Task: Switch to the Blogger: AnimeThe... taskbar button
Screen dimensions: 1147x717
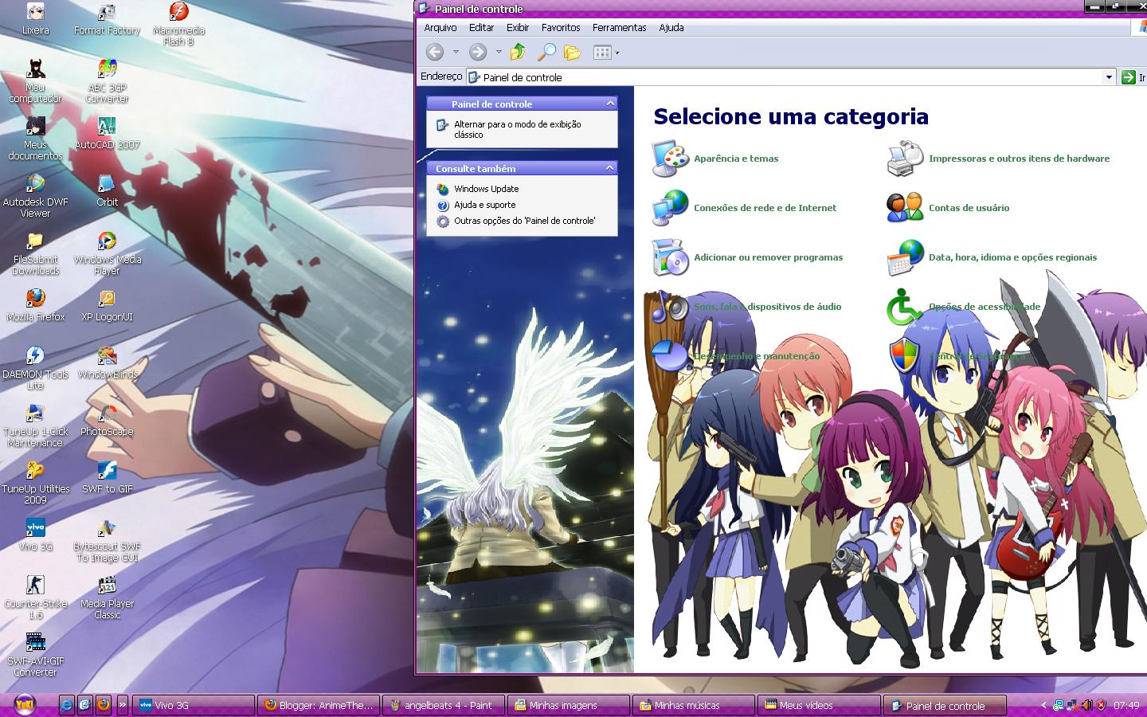Action: pyautogui.click(x=318, y=705)
